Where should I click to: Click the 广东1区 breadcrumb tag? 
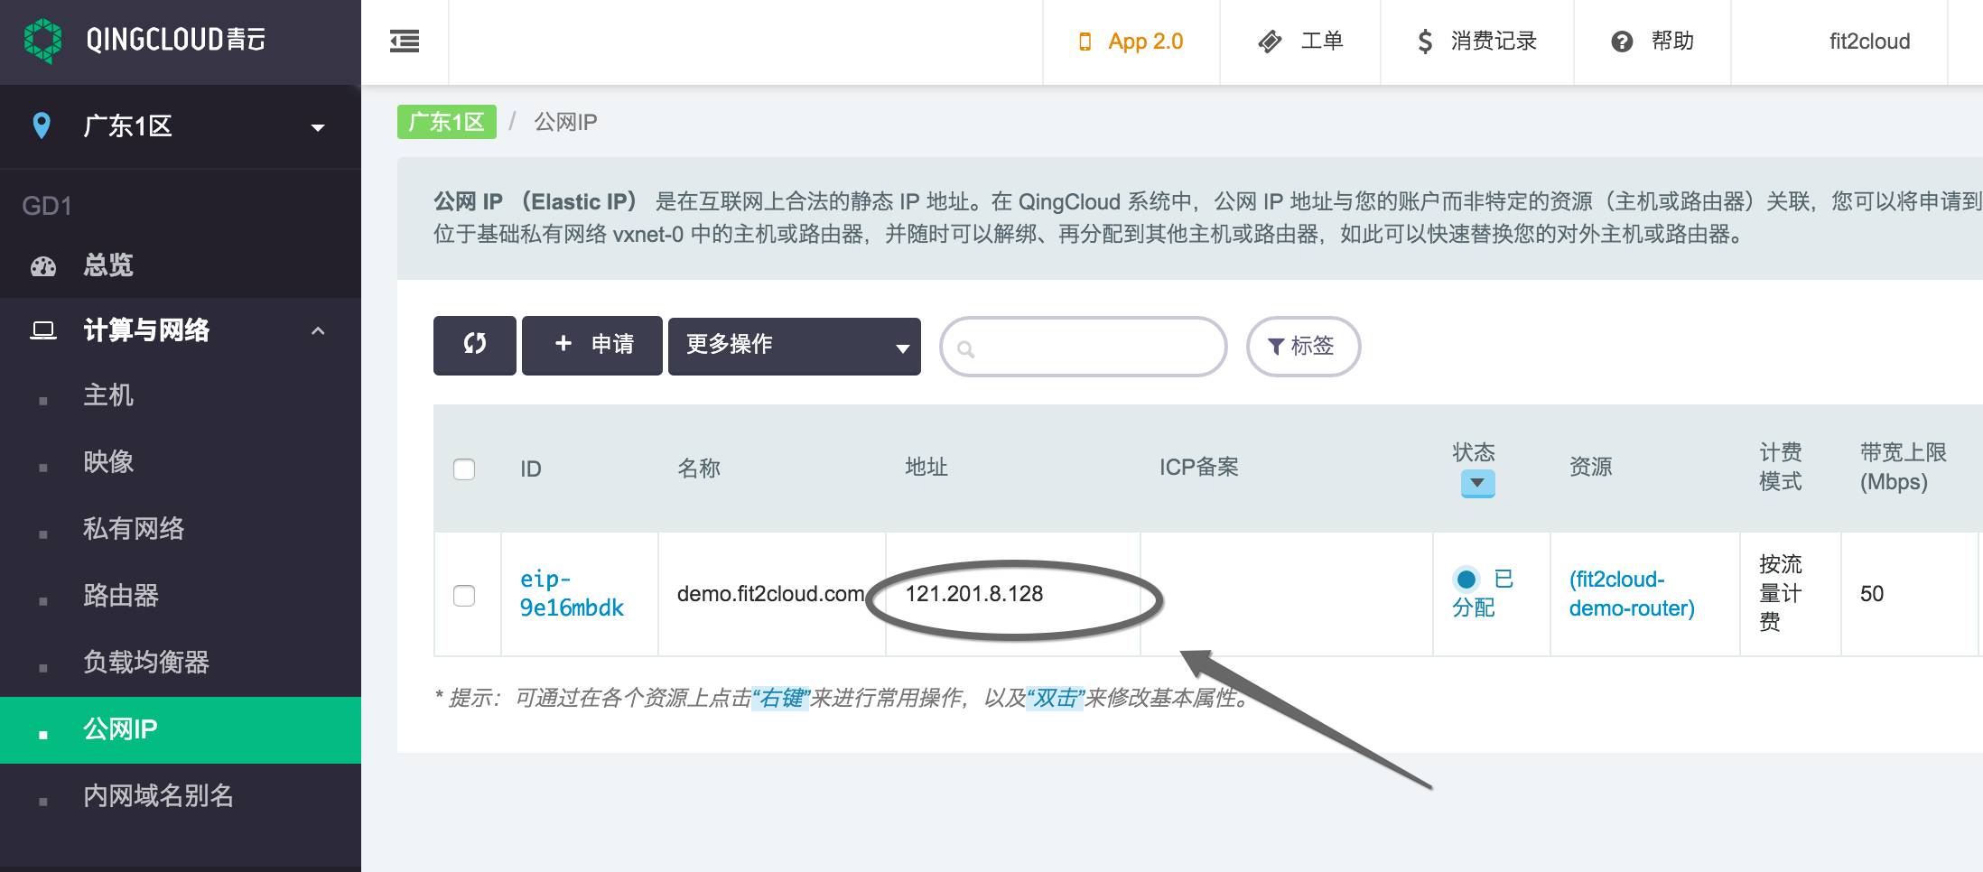(x=447, y=122)
